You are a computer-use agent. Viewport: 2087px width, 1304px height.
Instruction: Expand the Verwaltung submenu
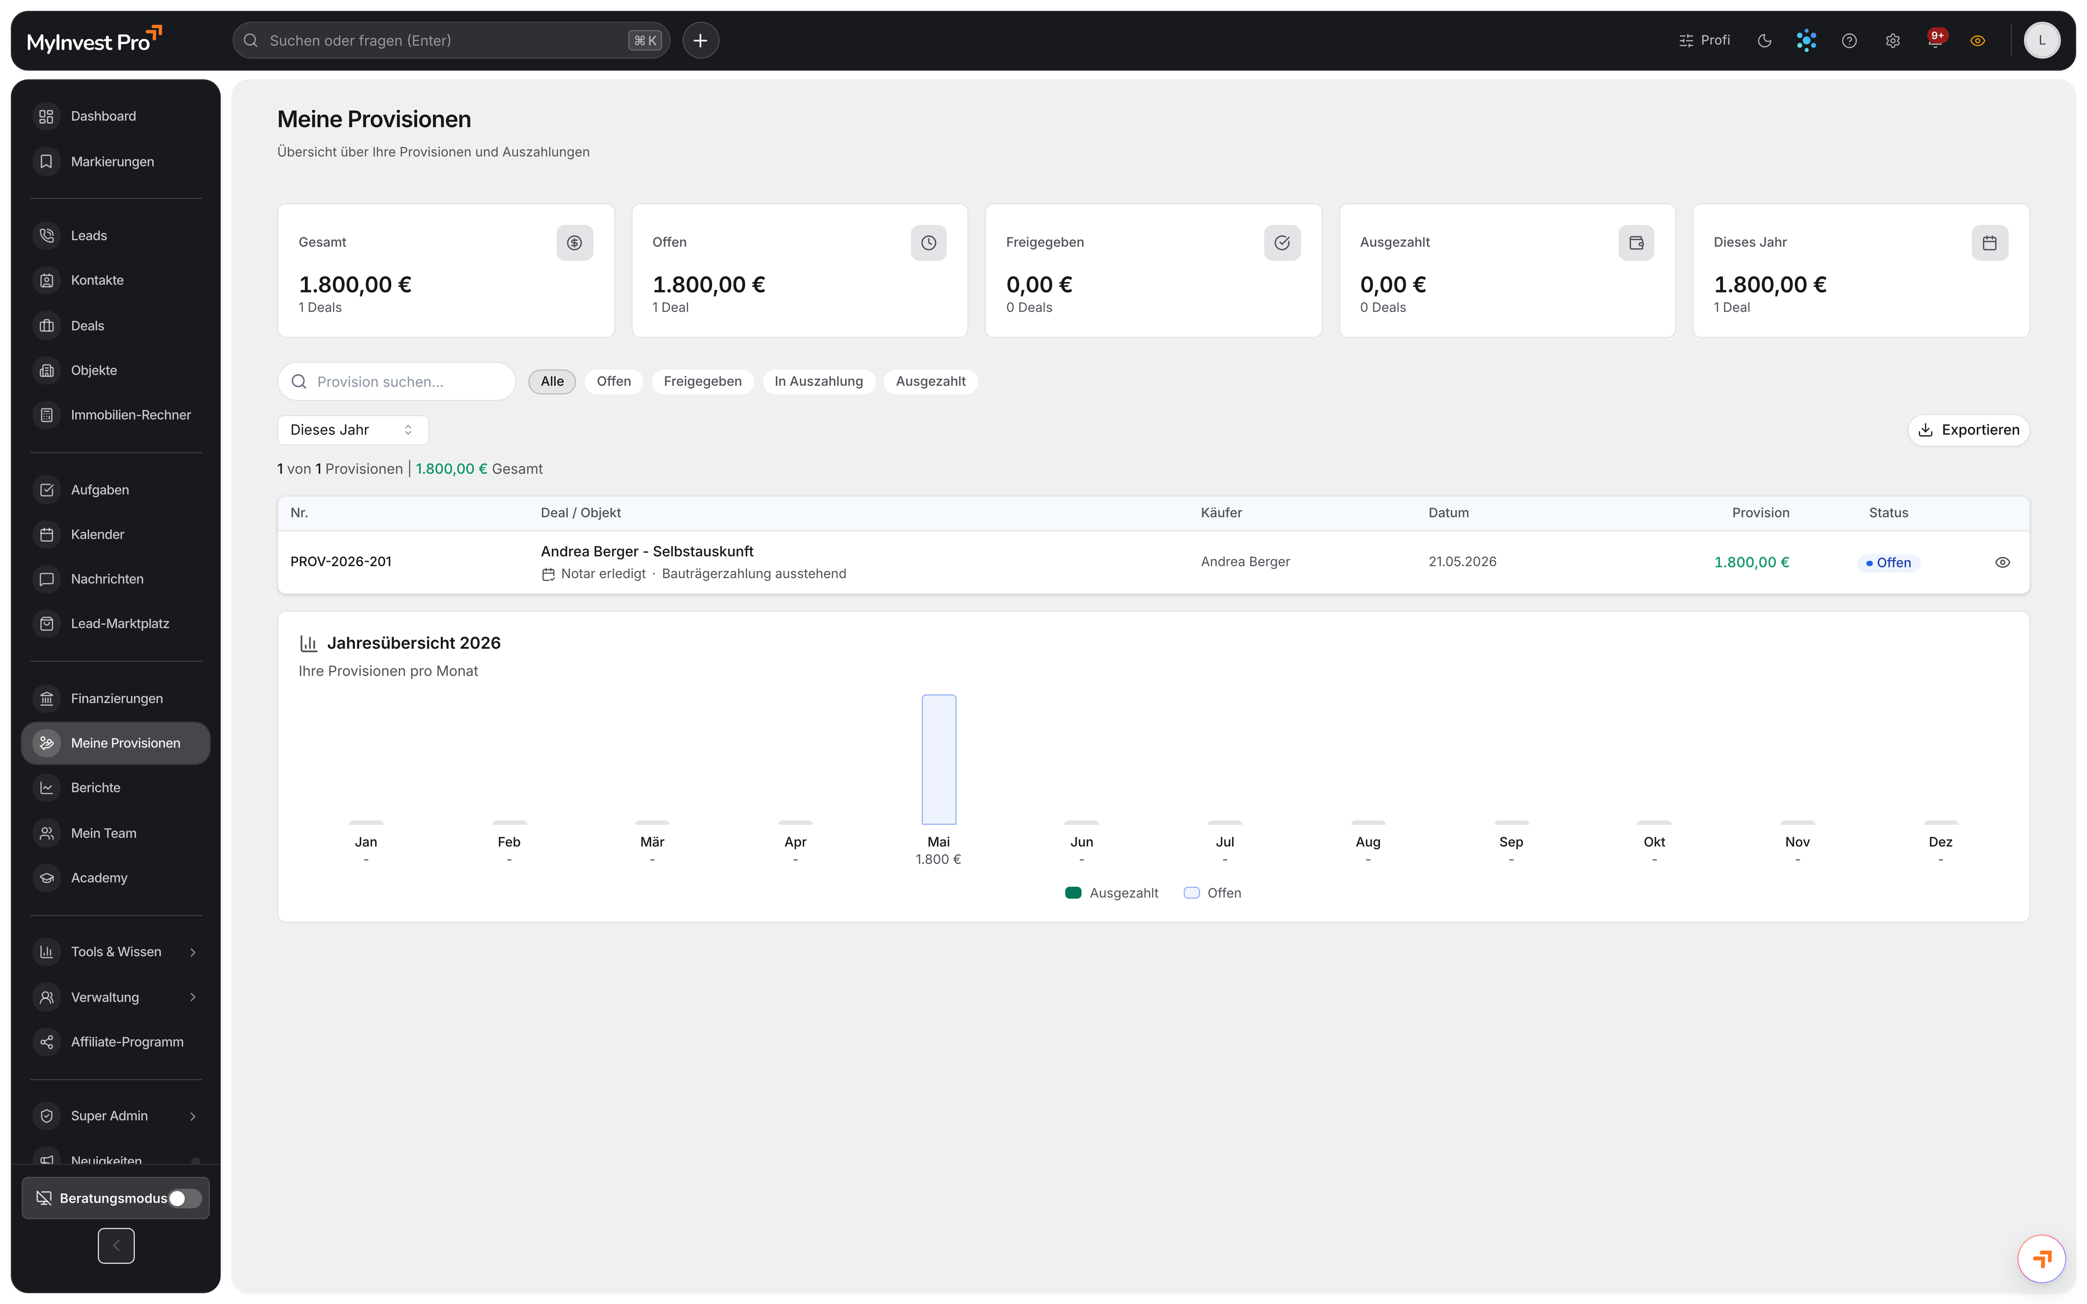pyautogui.click(x=116, y=997)
